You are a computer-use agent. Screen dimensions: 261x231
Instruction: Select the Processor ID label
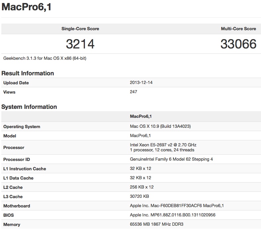17,160
